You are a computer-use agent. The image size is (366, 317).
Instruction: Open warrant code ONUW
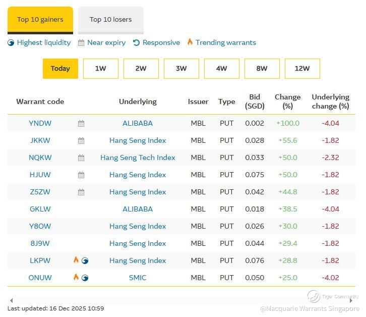tap(40, 278)
